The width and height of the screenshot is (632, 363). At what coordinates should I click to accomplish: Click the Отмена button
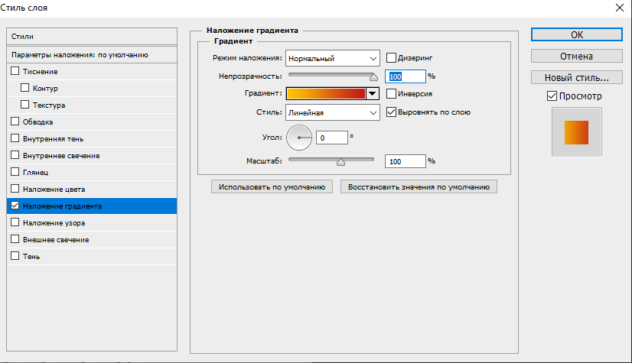pyautogui.click(x=577, y=56)
